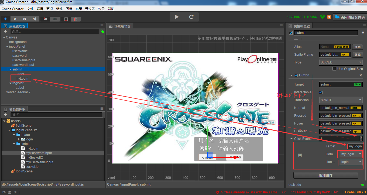
Task: Remove the Button component with the X
Action: [361, 76]
